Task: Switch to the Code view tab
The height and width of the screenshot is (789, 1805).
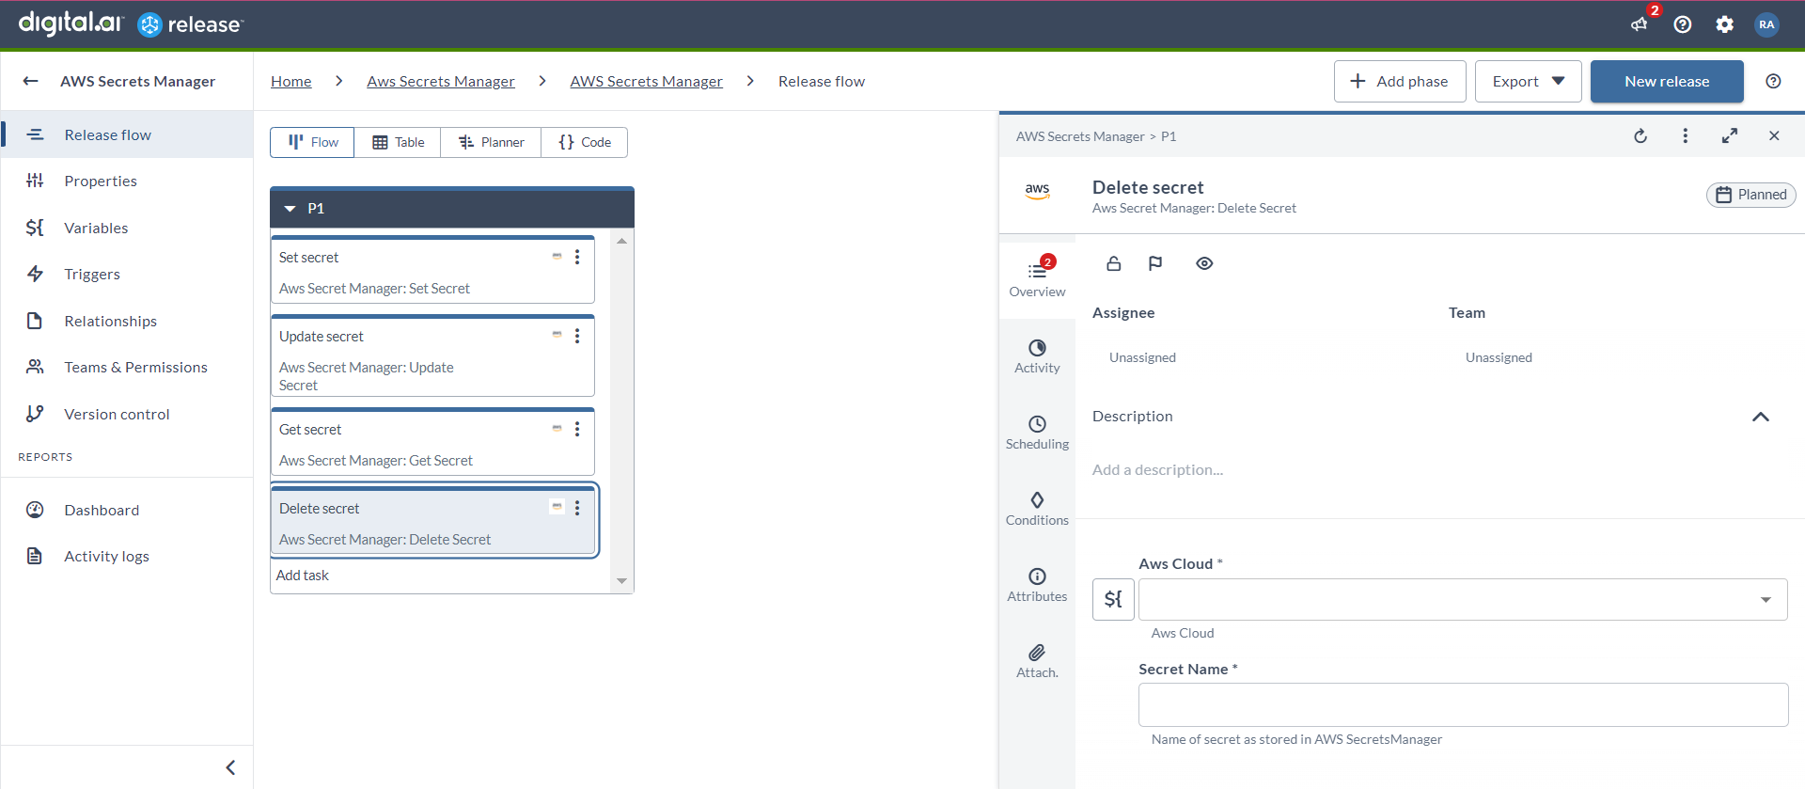Action: 585,142
